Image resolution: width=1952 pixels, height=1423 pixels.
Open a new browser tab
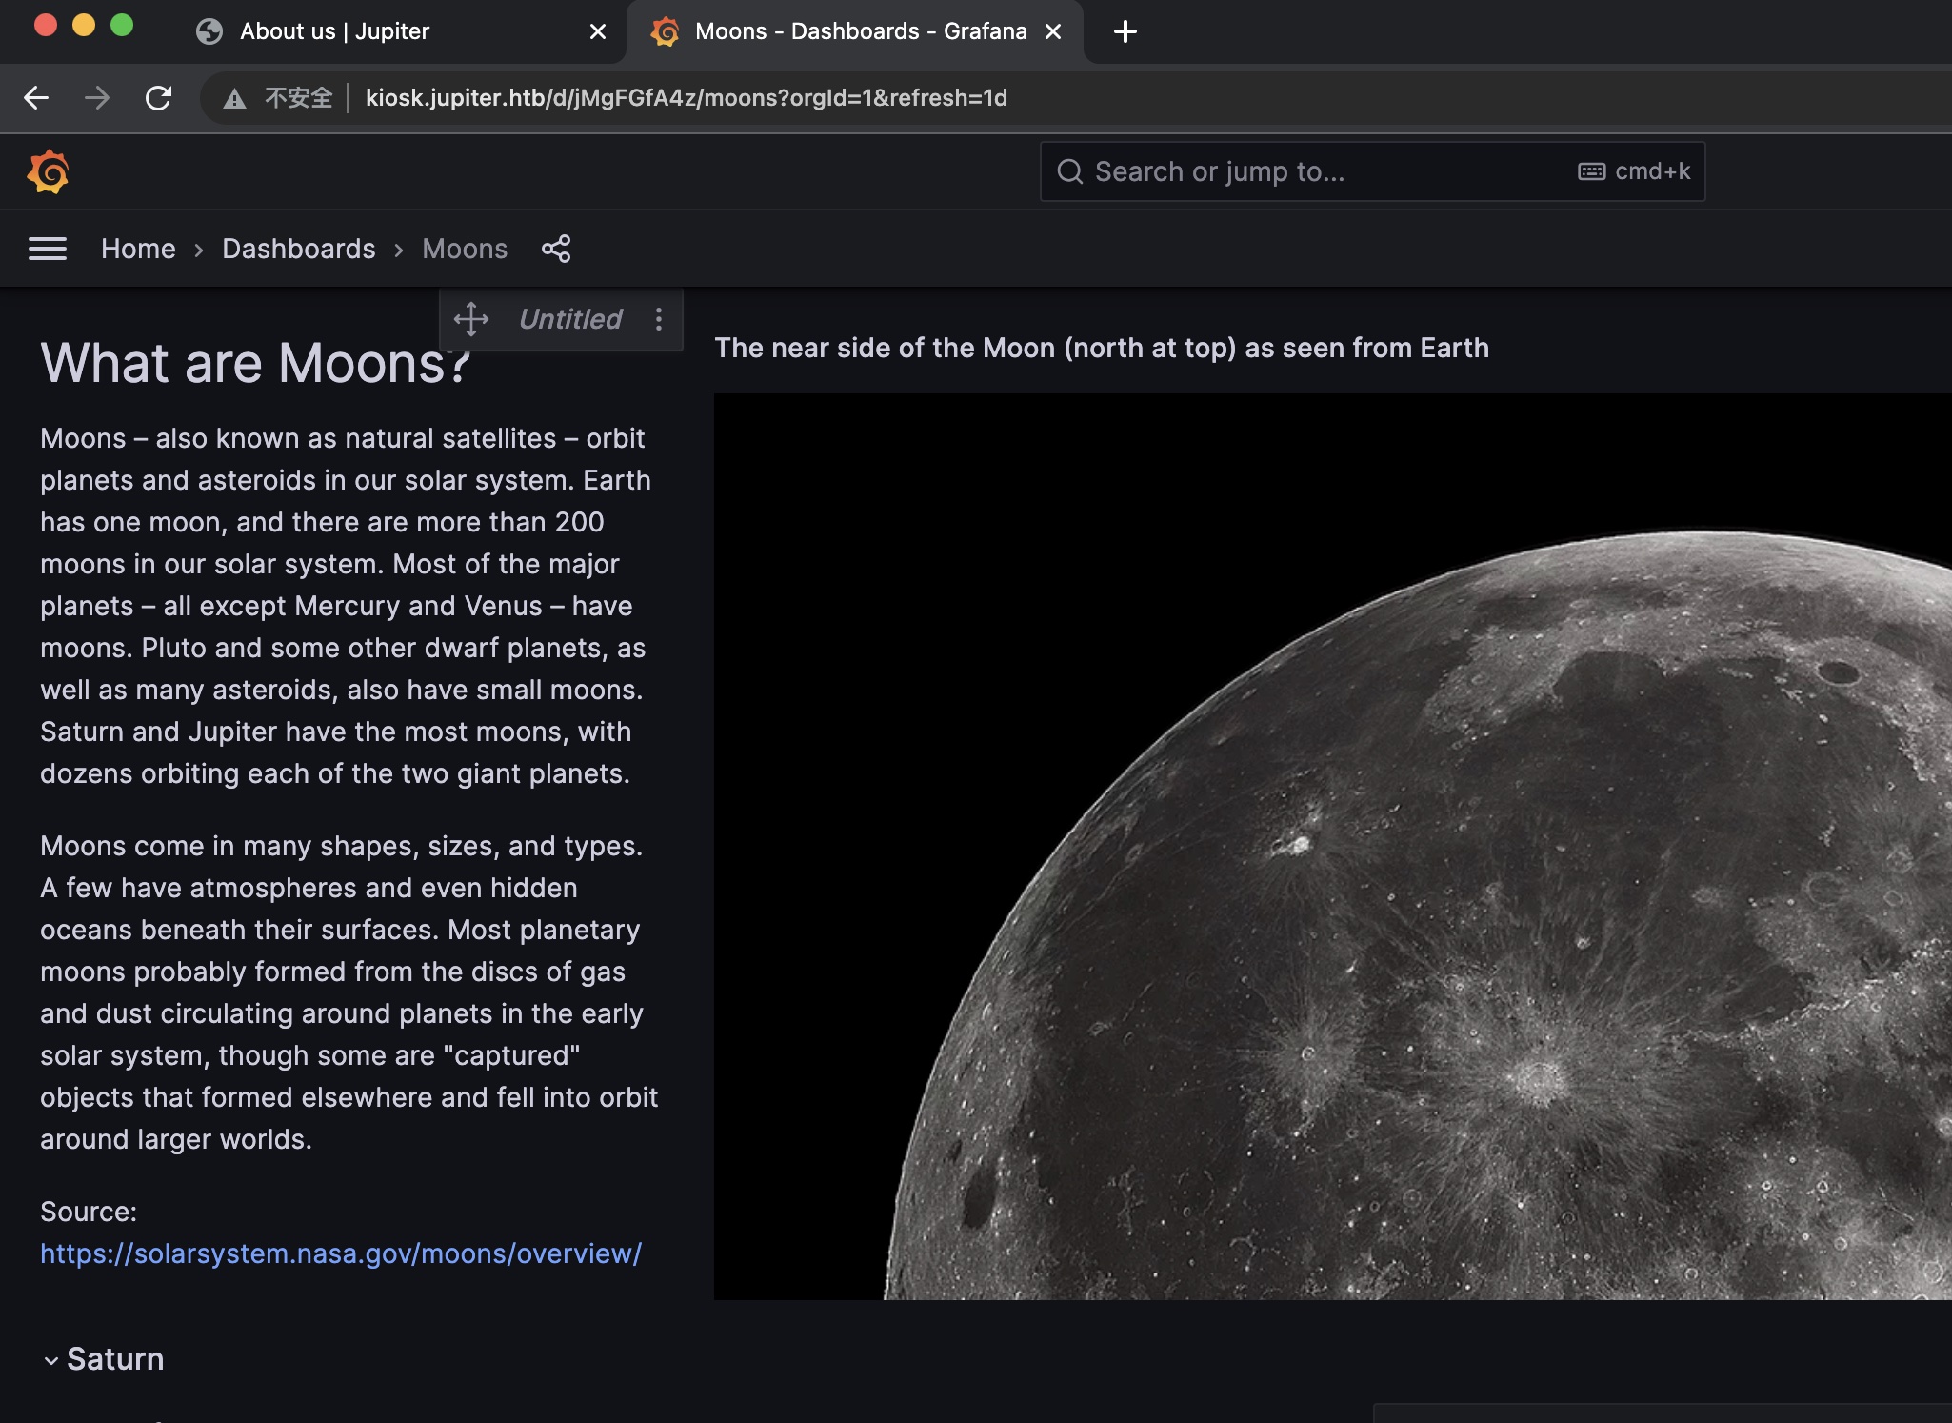(x=1125, y=32)
